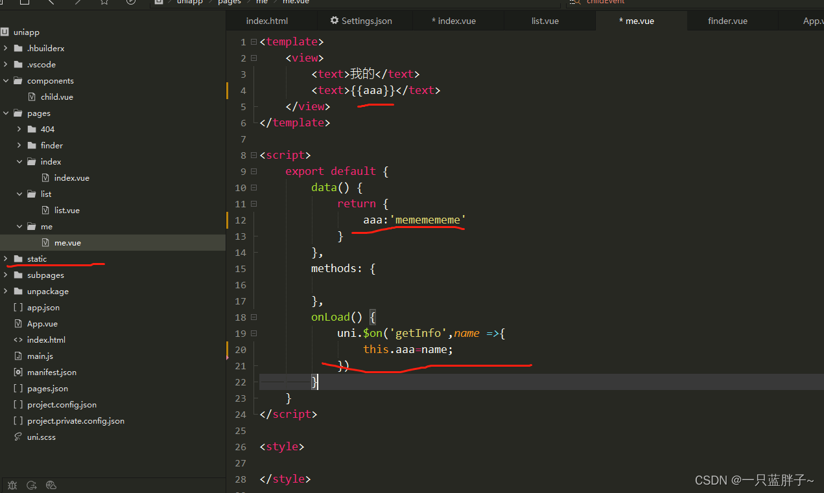
Task: Click the static folder icon
Action: click(18, 259)
